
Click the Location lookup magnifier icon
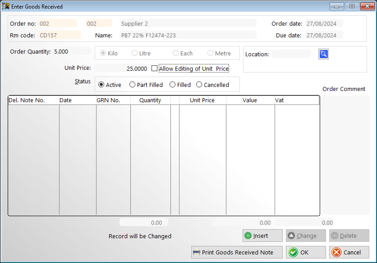324,54
